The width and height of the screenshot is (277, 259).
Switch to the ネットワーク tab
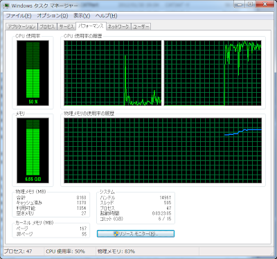(x=118, y=26)
